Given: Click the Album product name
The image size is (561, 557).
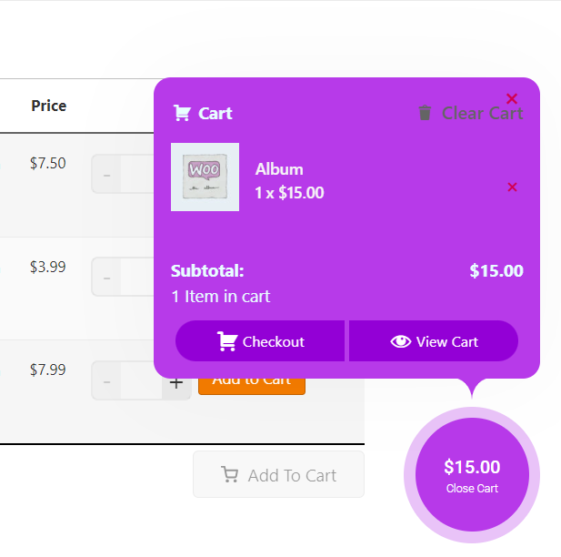Looking at the screenshot, I should tap(279, 169).
